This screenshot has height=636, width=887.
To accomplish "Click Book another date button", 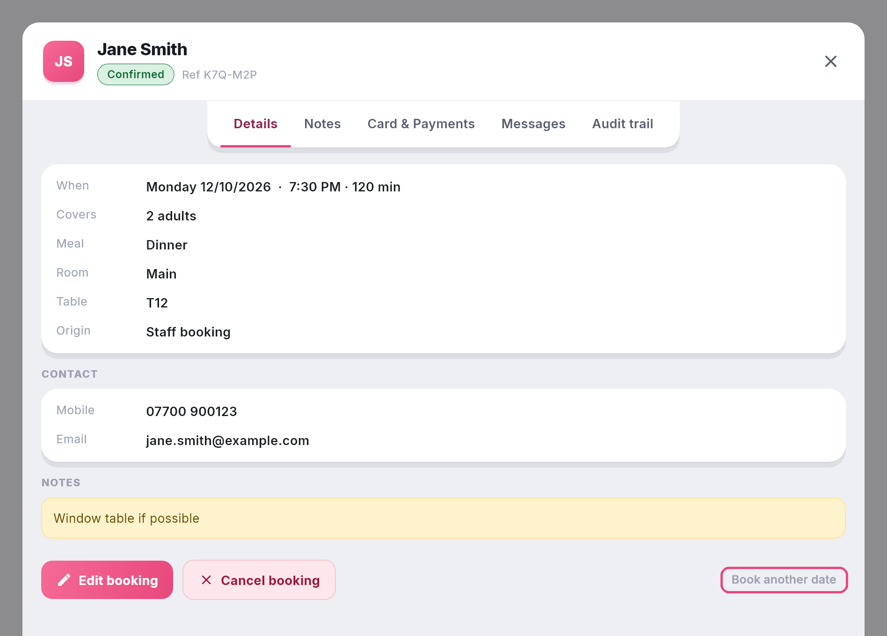I will (784, 580).
